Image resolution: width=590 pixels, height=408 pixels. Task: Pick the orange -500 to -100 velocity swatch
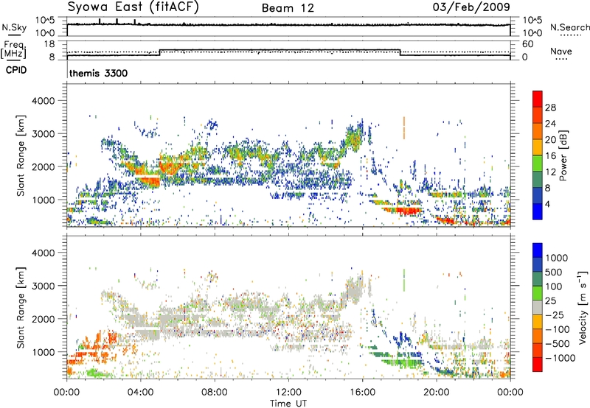(538, 336)
